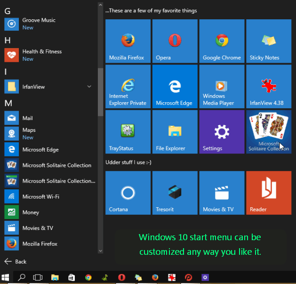The height and width of the screenshot is (284, 296).
Task: Open the Tresorit tile
Action: 175,193
